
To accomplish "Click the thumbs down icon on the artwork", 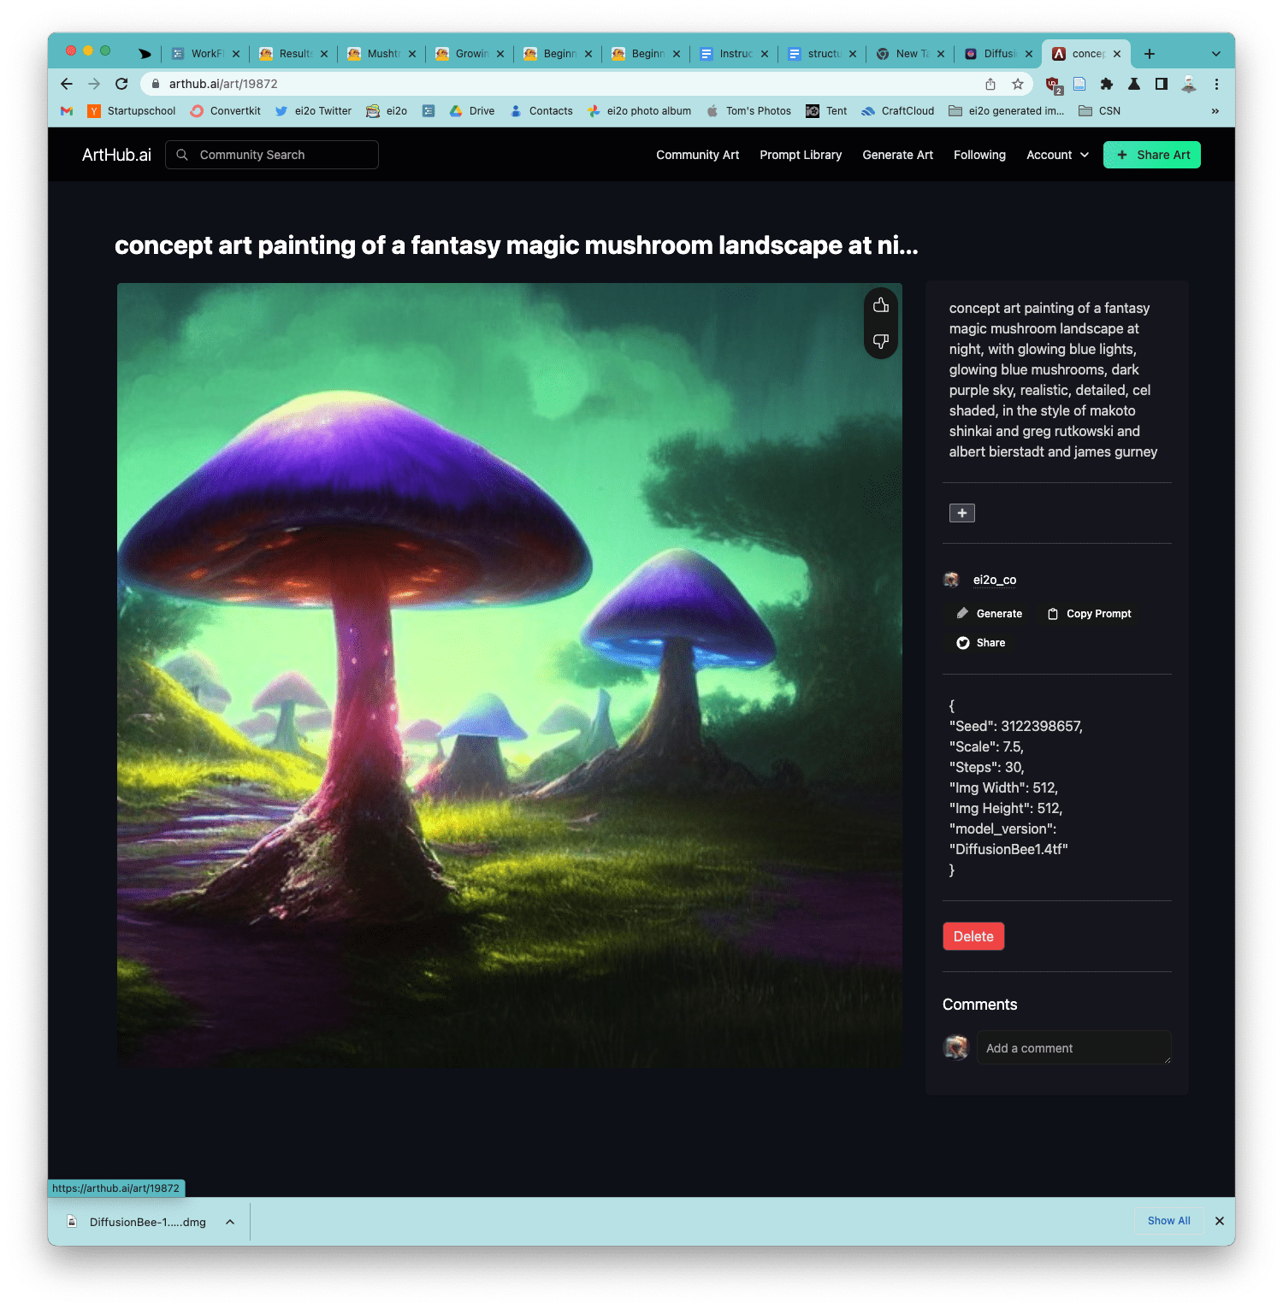I will (880, 340).
